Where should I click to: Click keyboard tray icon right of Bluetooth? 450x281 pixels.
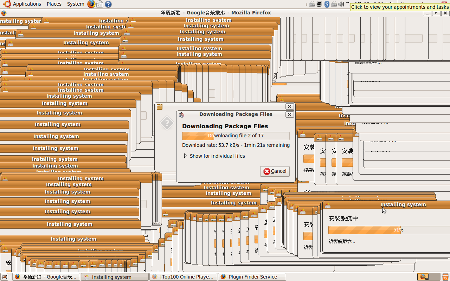(334, 4)
